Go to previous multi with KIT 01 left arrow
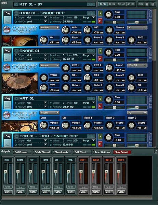158x205 pixels. pos(89,4)
